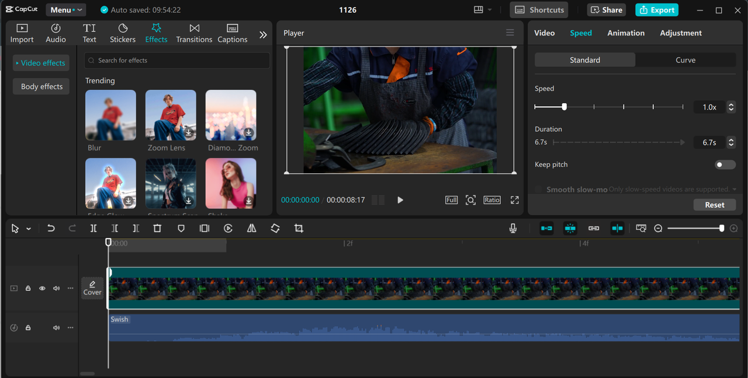Toggle main track magnet

click(546, 229)
